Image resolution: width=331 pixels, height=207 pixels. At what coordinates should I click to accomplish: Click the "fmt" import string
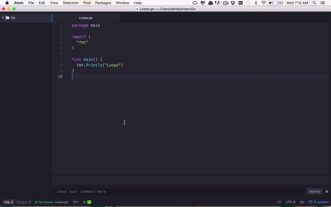pyautogui.click(x=82, y=42)
